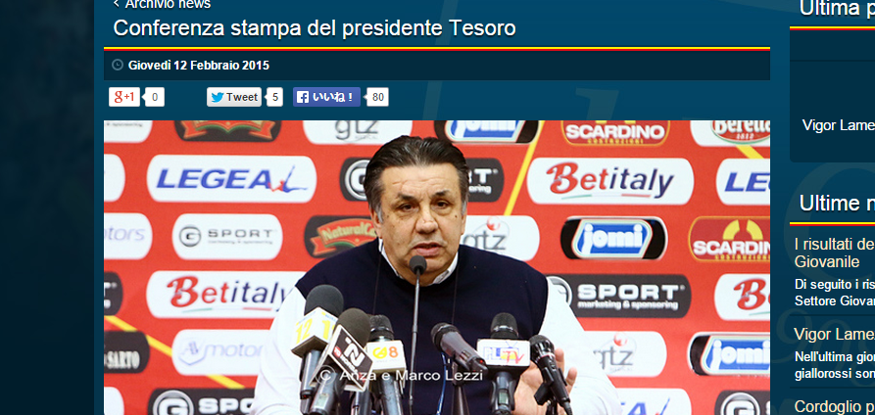
Task: Click the clock icon beside the date
Action: coord(118,66)
